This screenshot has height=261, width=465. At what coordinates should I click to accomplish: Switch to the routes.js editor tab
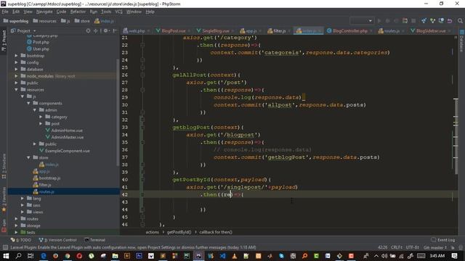392,30
